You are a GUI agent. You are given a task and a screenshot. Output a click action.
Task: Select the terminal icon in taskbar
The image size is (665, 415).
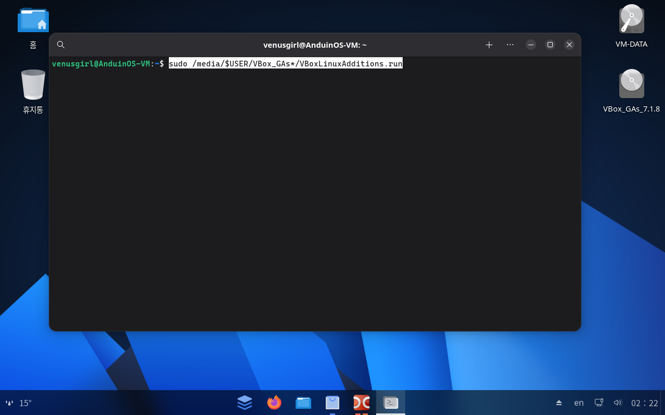(391, 403)
